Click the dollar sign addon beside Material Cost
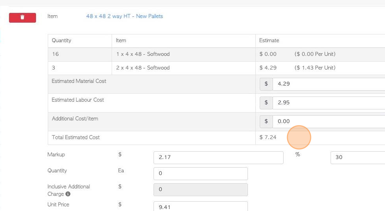Image resolution: width=385 pixels, height=211 pixels. tap(266, 84)
